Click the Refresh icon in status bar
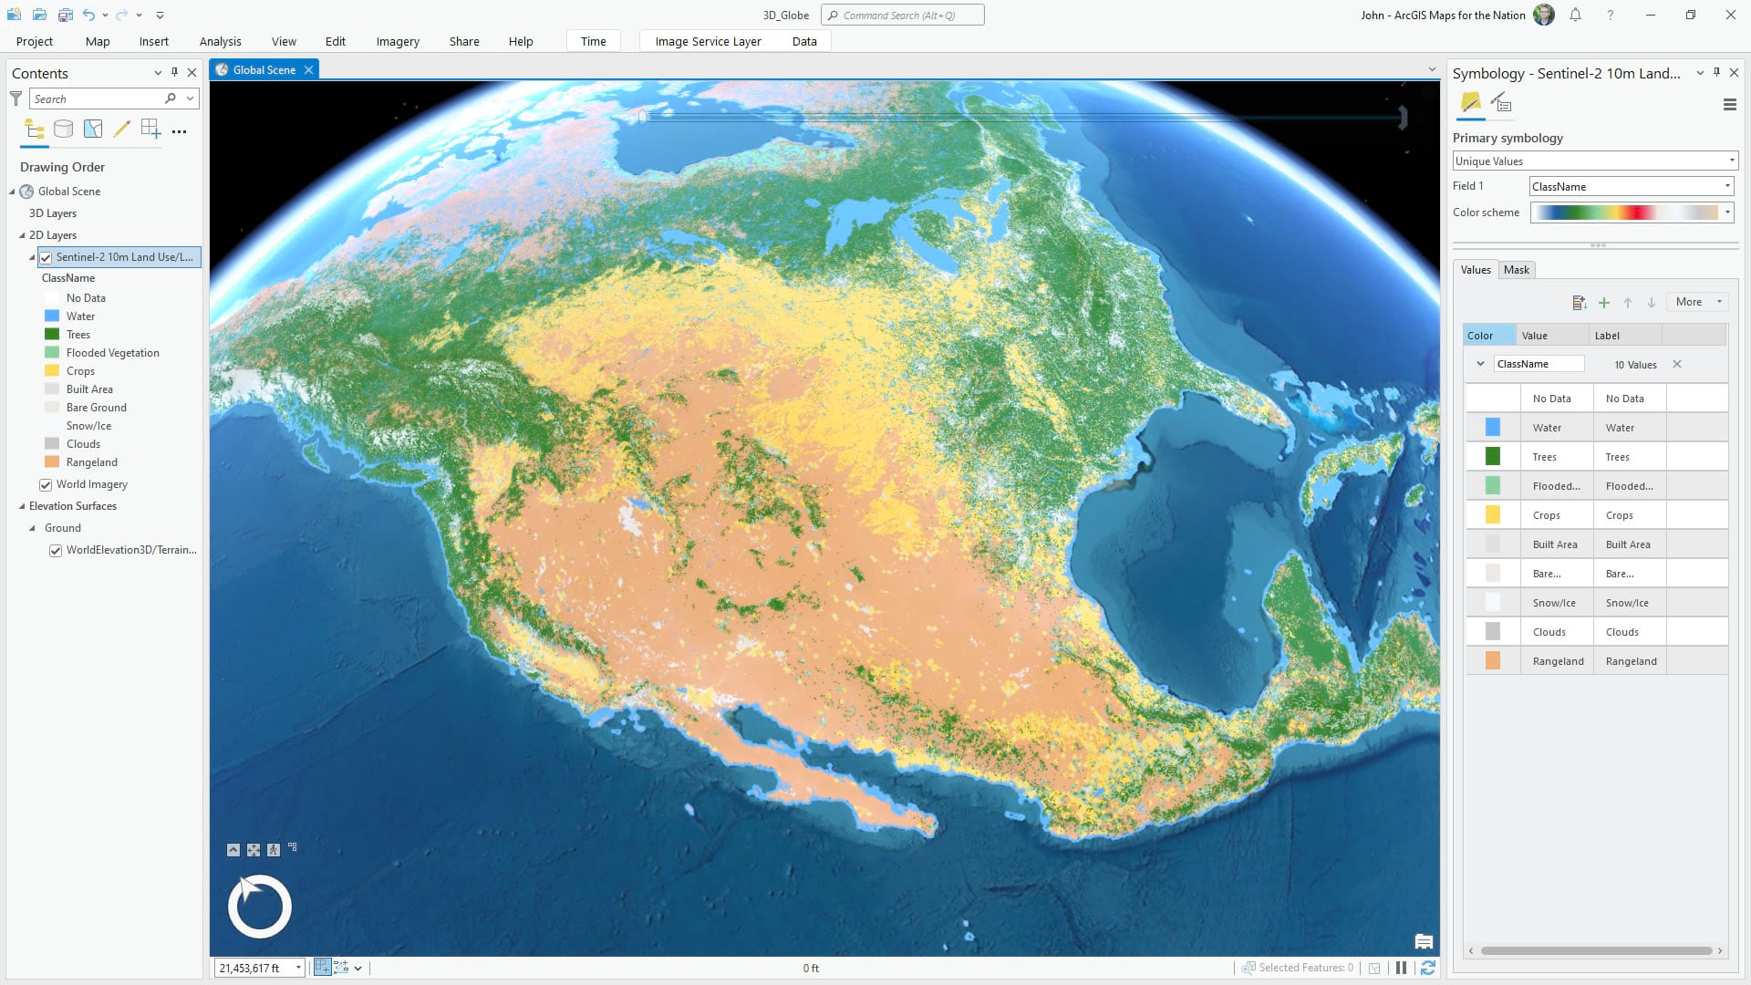 click(1427, 968)
